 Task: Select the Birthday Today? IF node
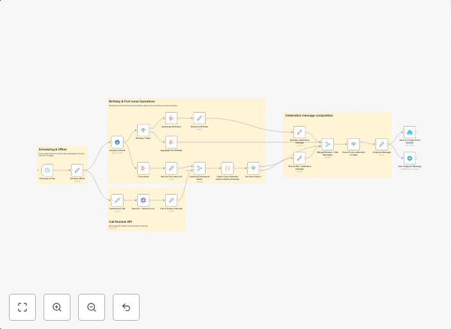point(143,130)
